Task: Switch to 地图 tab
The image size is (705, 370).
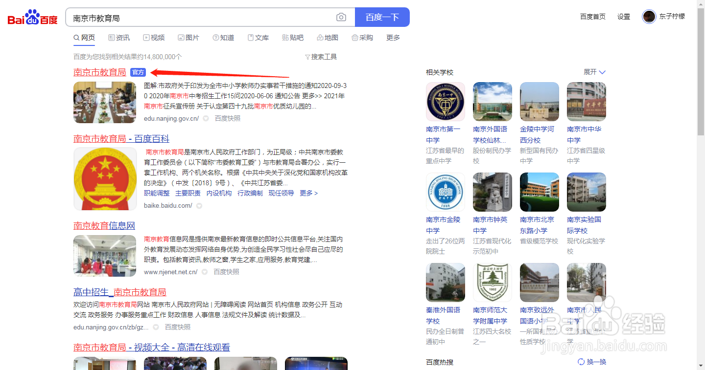Action: (328, 38)
